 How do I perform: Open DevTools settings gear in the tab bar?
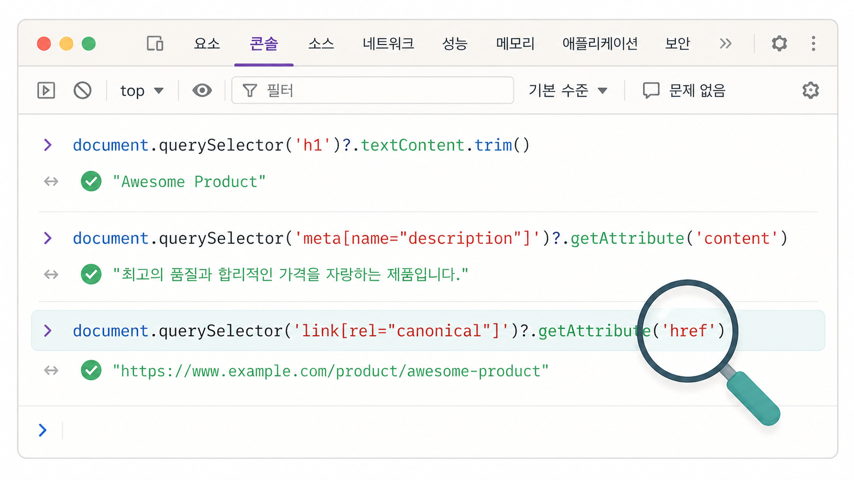coord(779,43)
